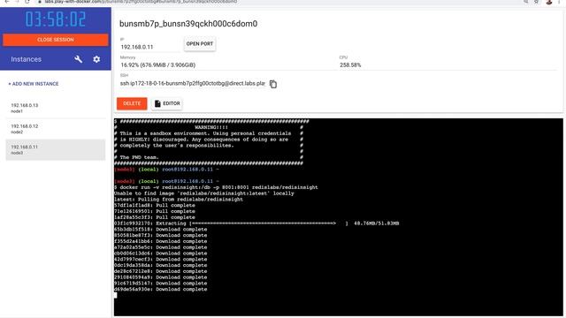Image resolution: width=566 pixels, height=318 pixels.
Task: Copy the SSH command with clipboard icon
Action: [273, 84]
